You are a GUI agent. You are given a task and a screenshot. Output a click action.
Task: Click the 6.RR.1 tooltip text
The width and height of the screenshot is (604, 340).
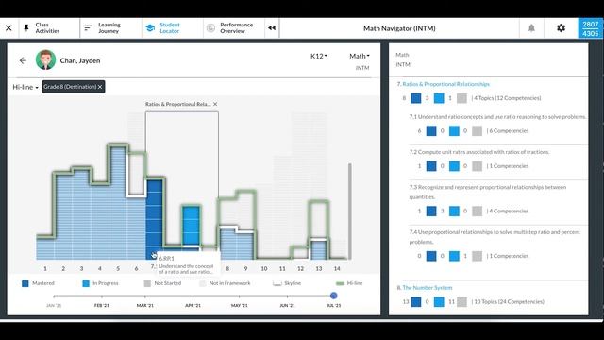[166, 258]
